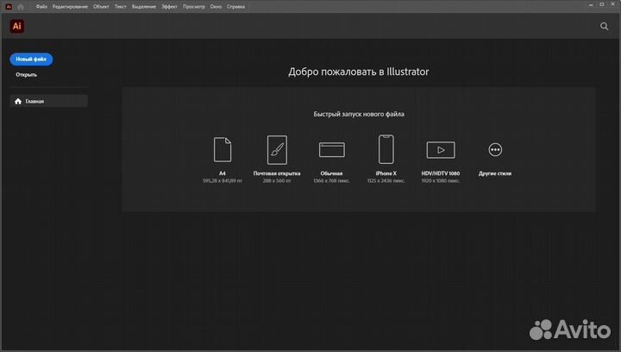Click the iPhone X label
The height and width of the screenshot is (352, 621).
(386, 173)
